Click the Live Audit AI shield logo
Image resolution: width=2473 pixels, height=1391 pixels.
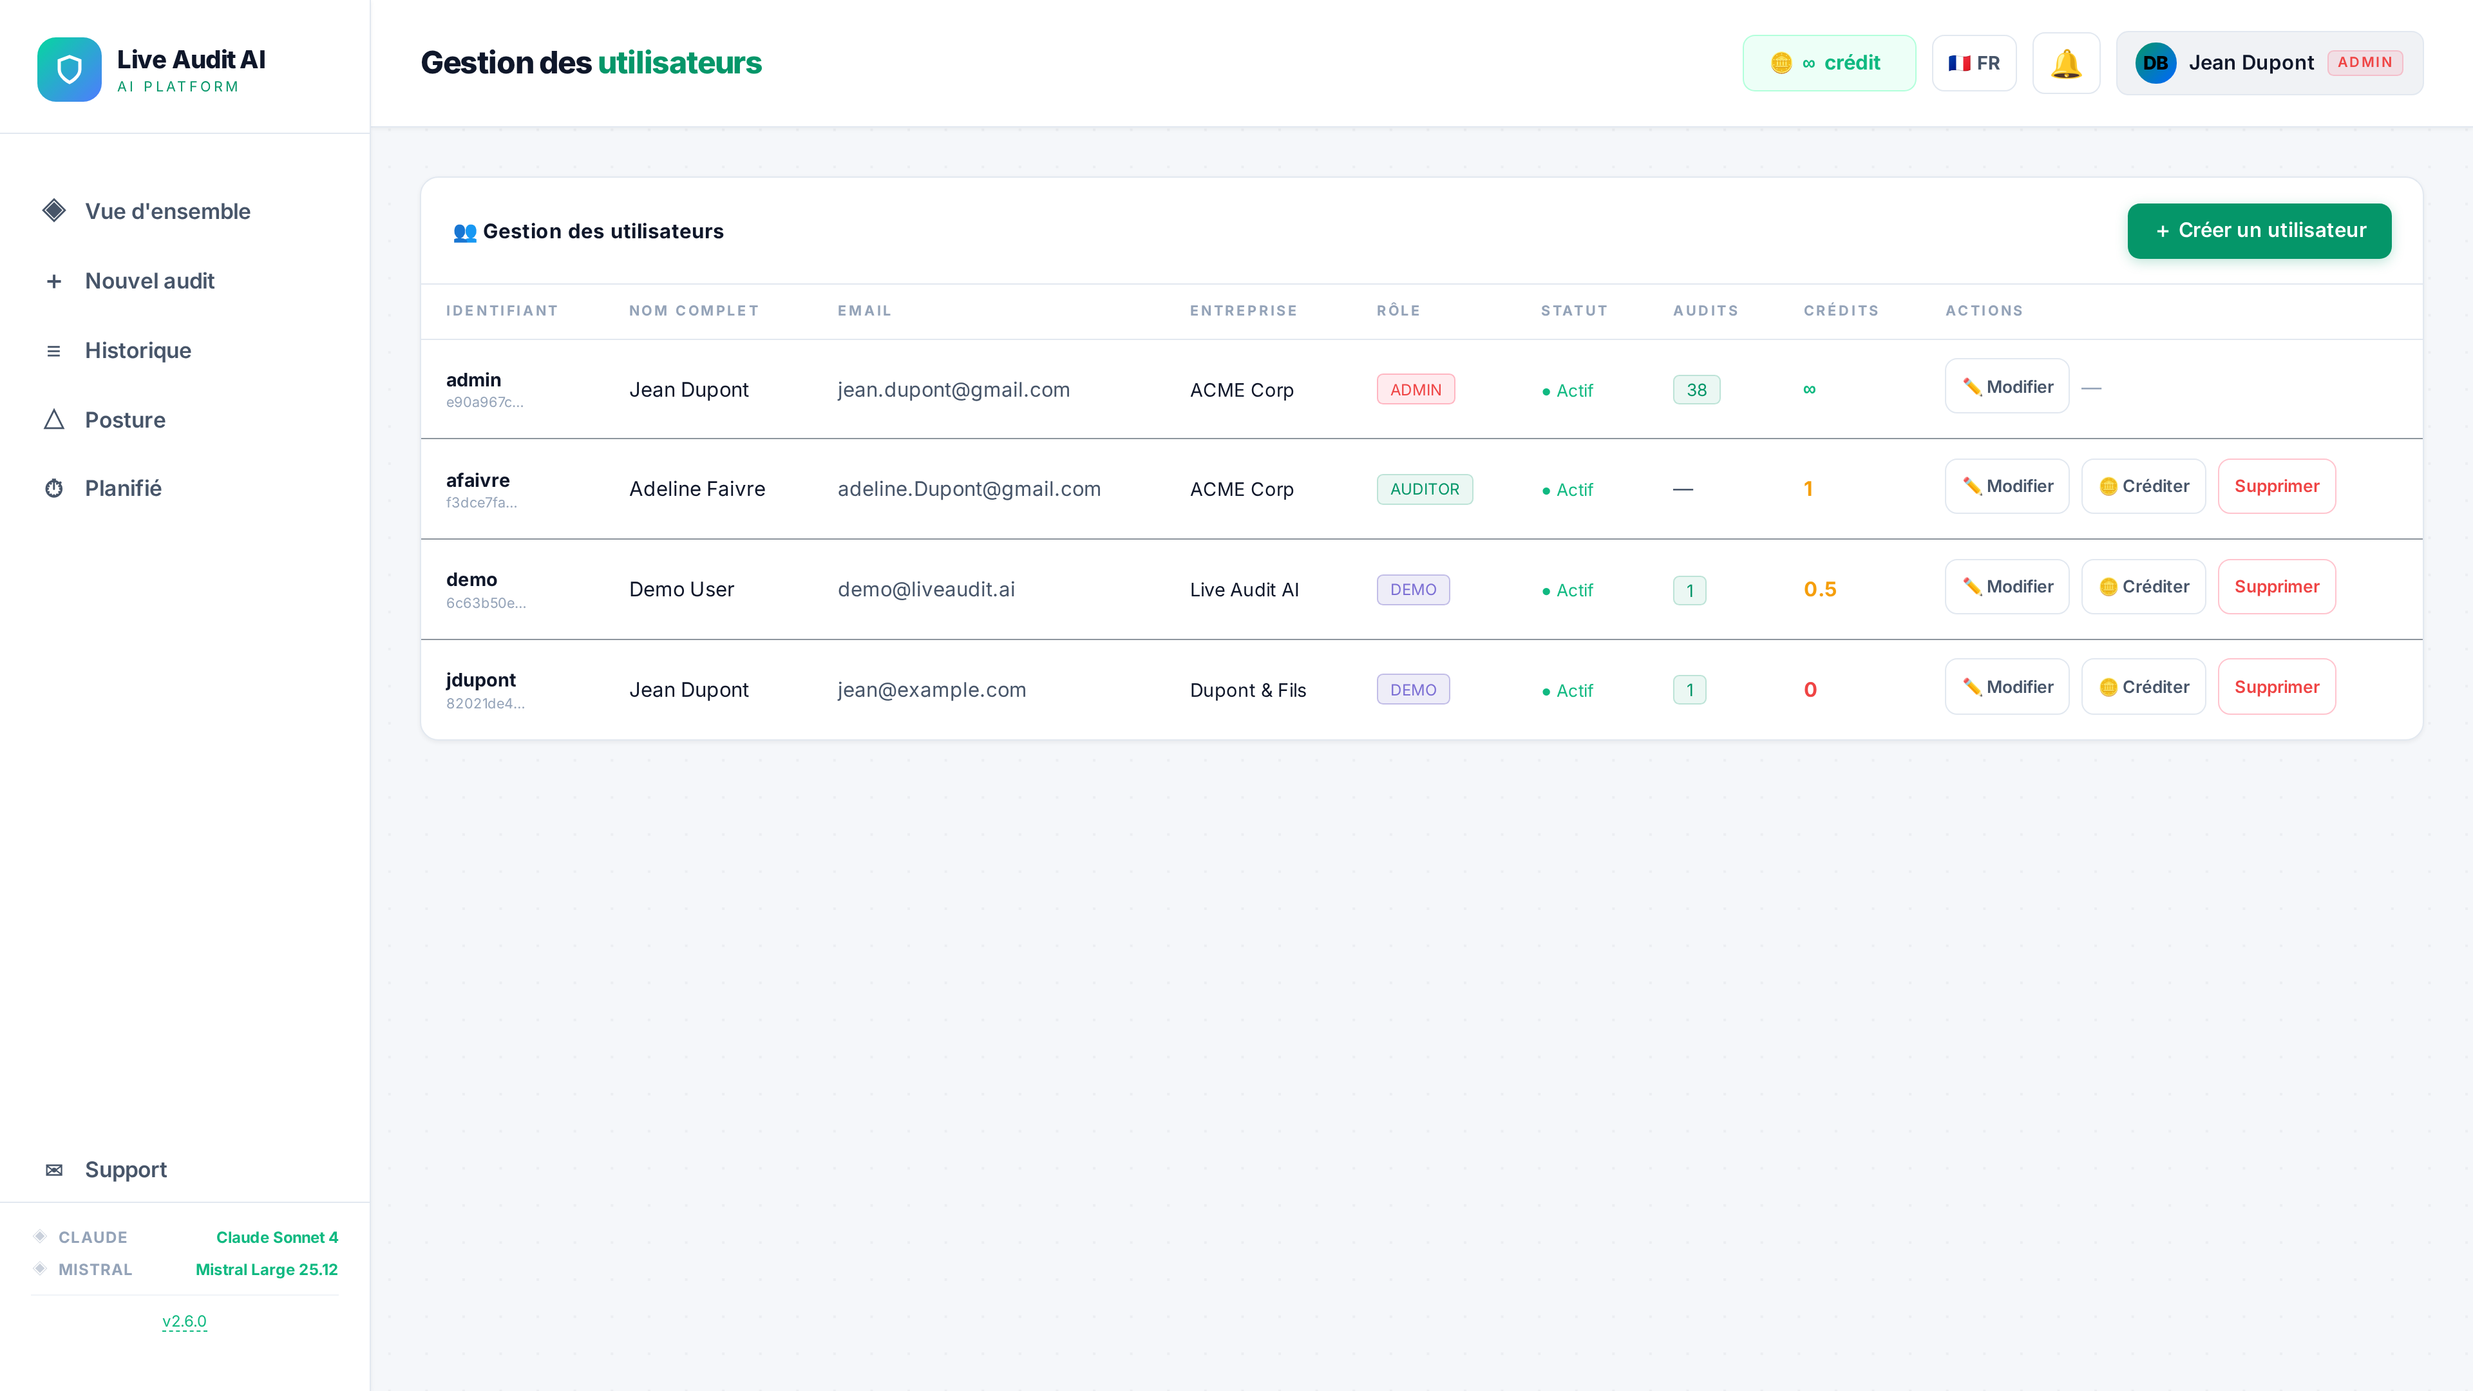[69, 69]
